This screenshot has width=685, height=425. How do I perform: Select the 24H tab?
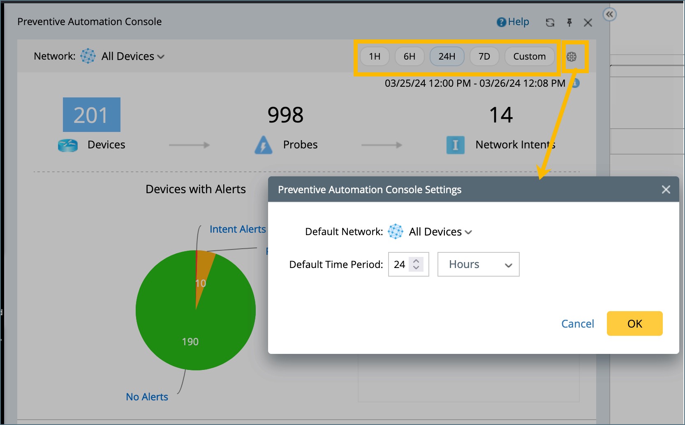coord(447,56)
